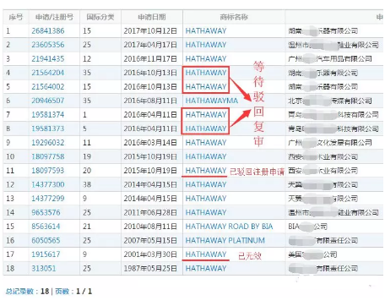This screenshot has height=306, width=385.
Task: Open registration number 9653576
Action: [46, 212]
